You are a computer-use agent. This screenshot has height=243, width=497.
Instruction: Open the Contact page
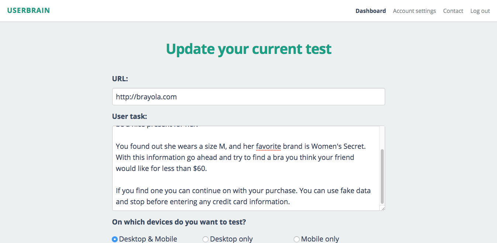[x=453, y=11]
